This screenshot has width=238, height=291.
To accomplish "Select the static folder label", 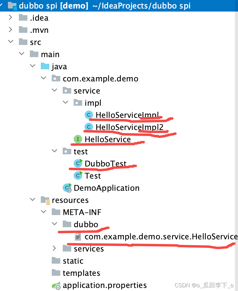I will 73,261.
